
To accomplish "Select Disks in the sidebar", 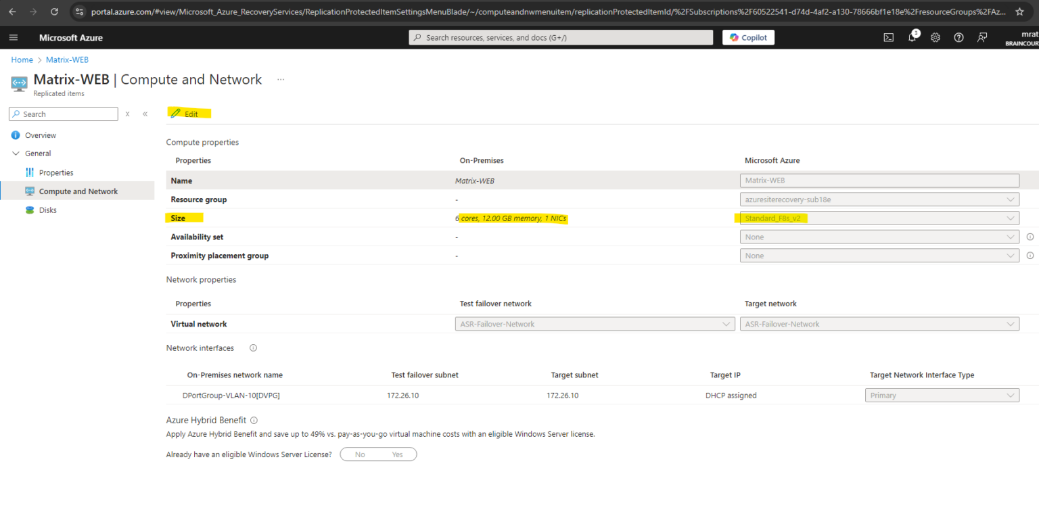I will pyautogui.click(x=48, y=210).
